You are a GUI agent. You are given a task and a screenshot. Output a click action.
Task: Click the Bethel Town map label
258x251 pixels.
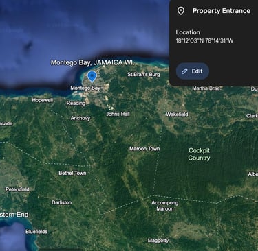tap(72, 173)
